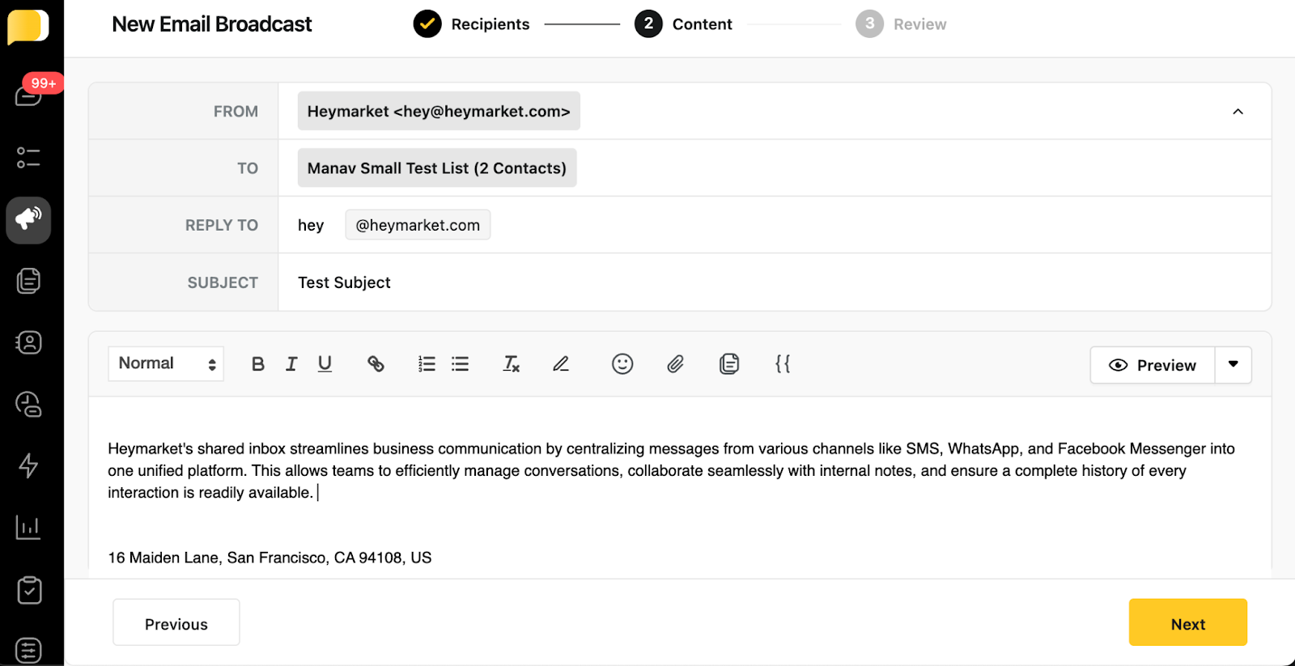The width and height of the screenshot is (1295, 666).
Task: Attach a file using paperclip icon
Action: pyautogui.click(x=675, y=364)
